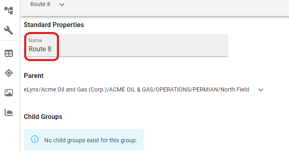Select the eLynx/Acme Oil and Gas parent path
The image size is (289, 153).
(136, 89)
